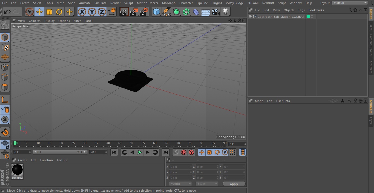This screenshot has width=374, height=193.
Task: Add a Floor environment object
Action: [206, 12]
